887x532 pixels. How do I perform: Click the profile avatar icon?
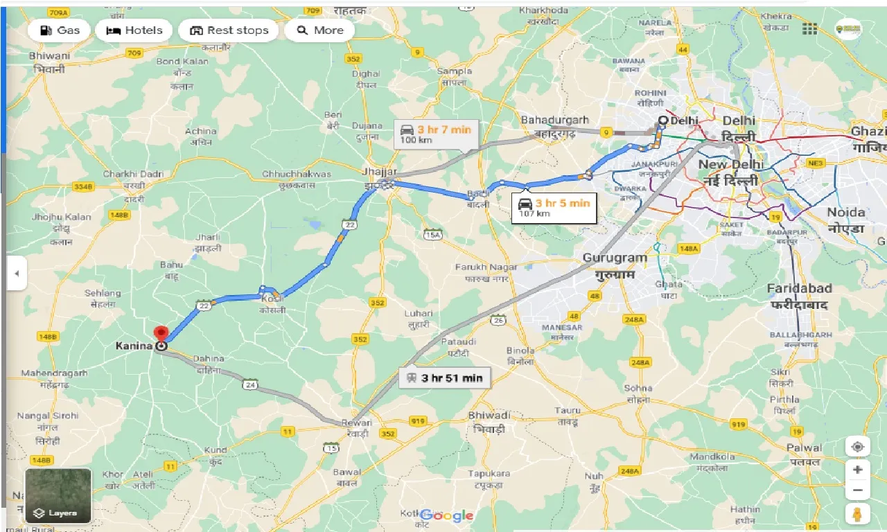tap(848, 29)
